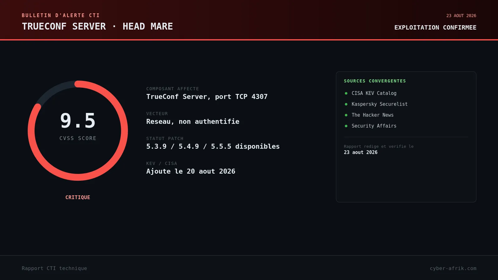Click the 'Kaspersky Securelist' source entry
This screenshot has height=280, width=498.
pyautogui.click(x=379, y=104)
